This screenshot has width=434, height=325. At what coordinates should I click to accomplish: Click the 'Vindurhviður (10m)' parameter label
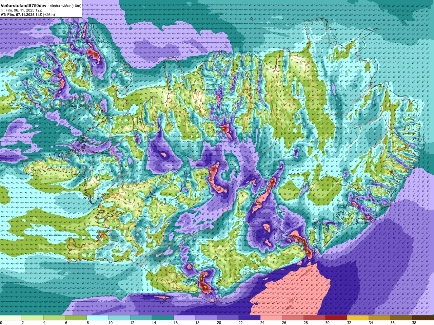[65, 6]
